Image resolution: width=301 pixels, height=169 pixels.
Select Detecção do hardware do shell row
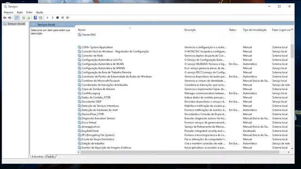click(99, 110)
